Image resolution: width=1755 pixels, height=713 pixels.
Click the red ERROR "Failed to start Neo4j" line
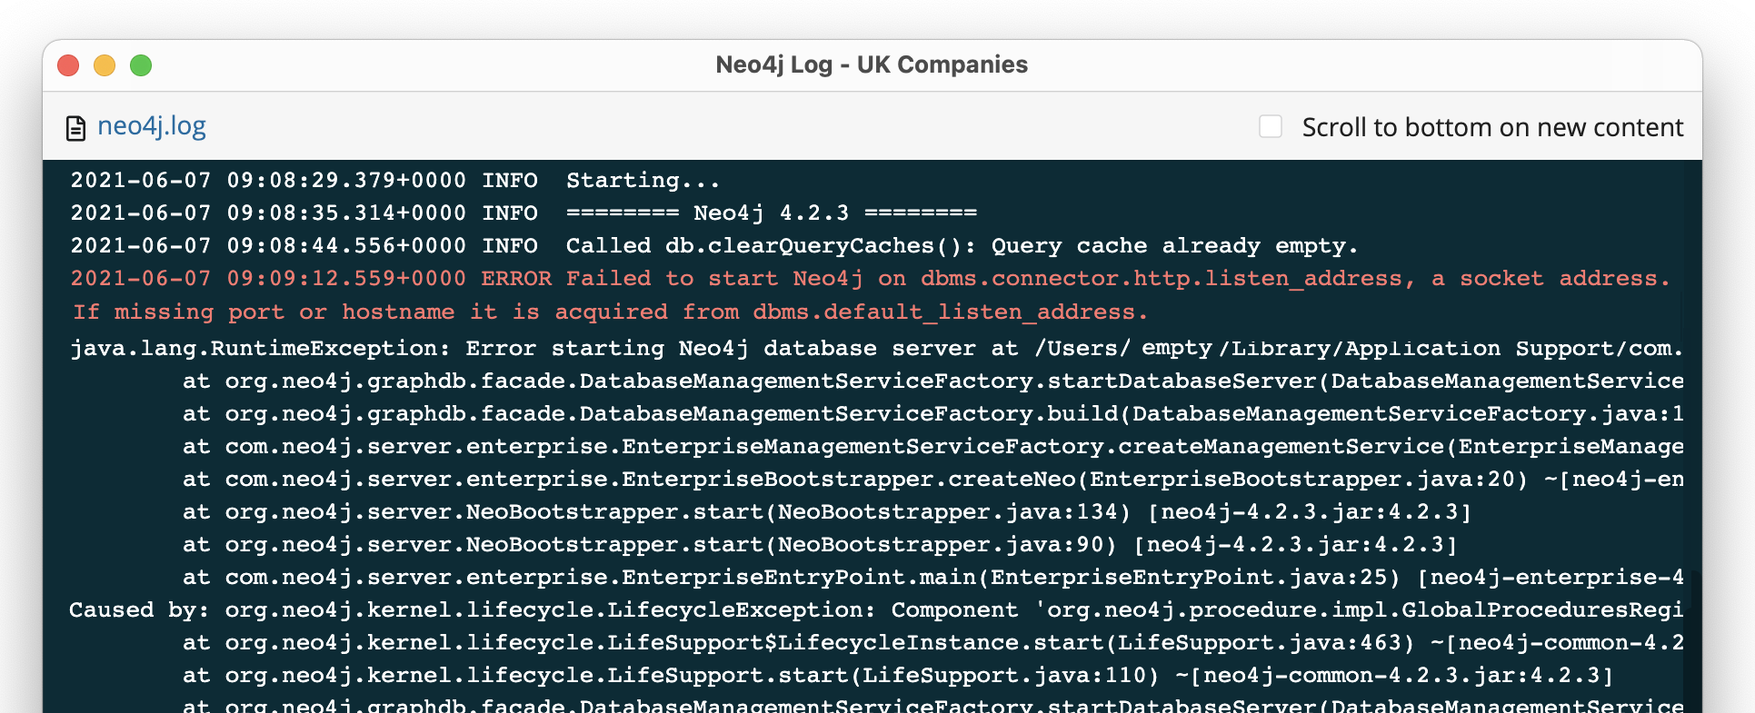869,279
